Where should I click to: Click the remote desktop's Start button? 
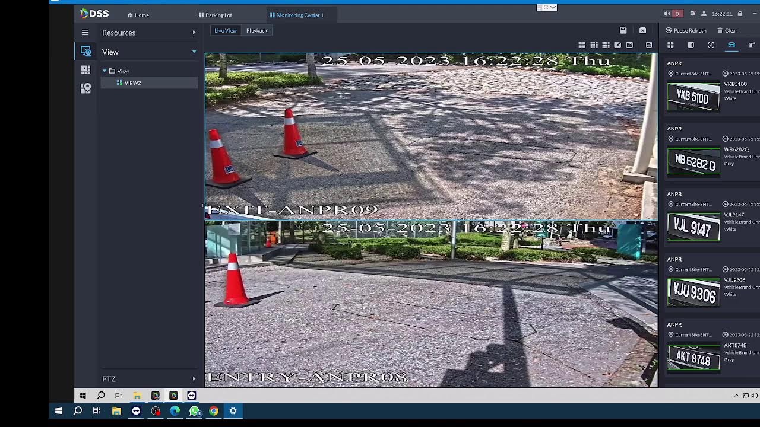click(83, 395)
